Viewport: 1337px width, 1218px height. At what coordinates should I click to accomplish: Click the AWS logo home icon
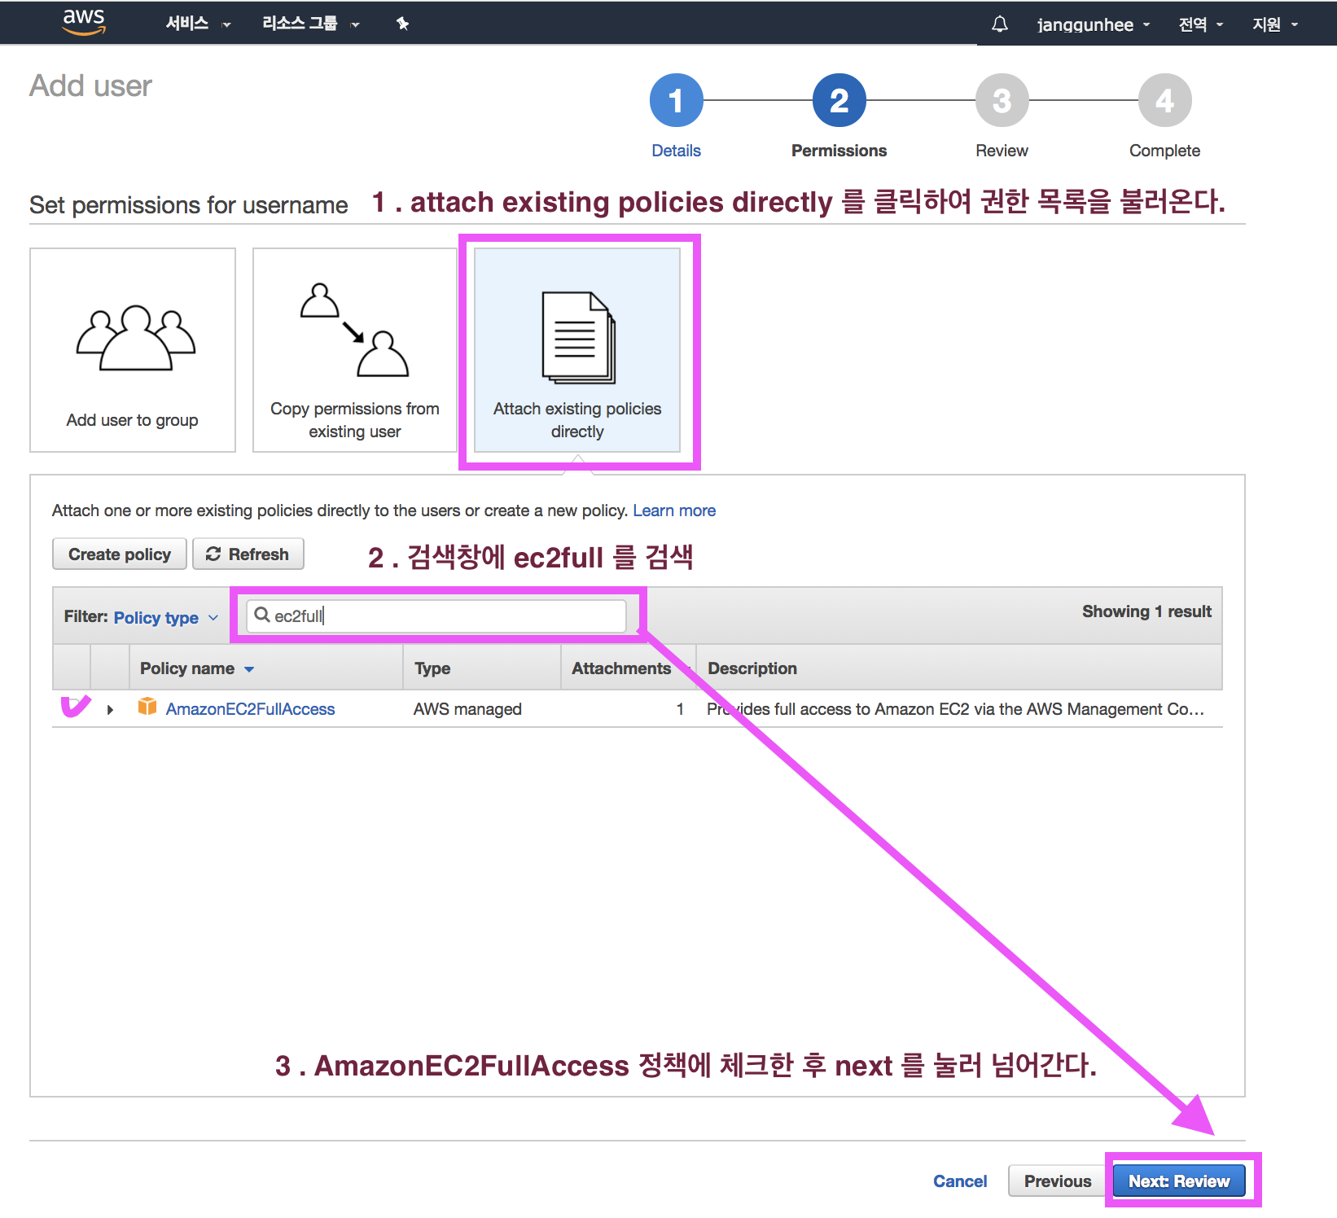pos(84,22)
